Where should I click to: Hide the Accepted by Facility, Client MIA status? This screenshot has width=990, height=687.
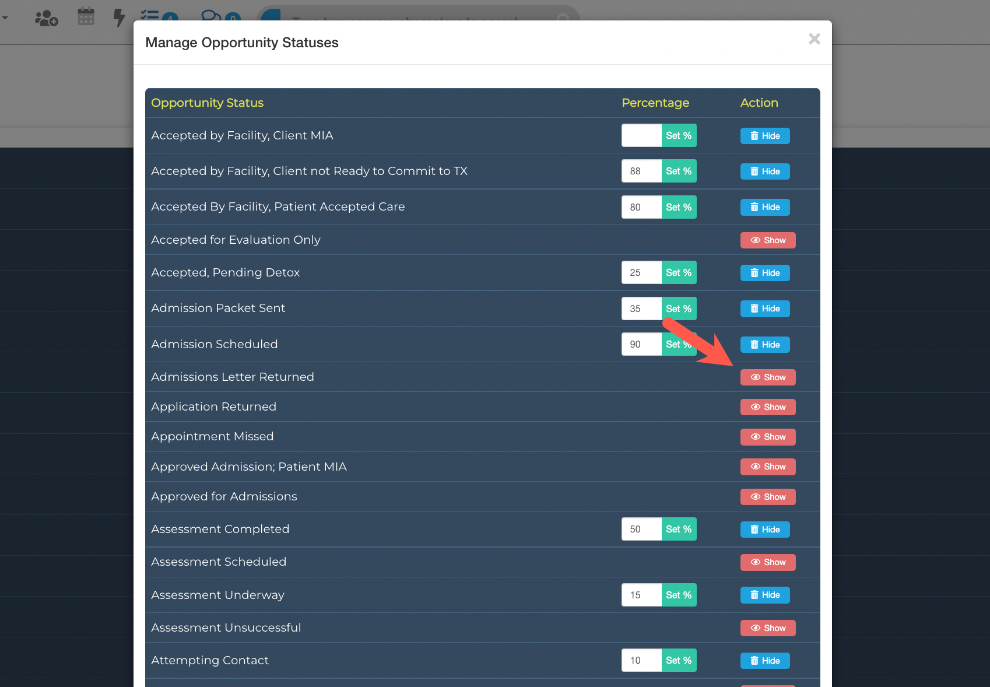(764, 136)
